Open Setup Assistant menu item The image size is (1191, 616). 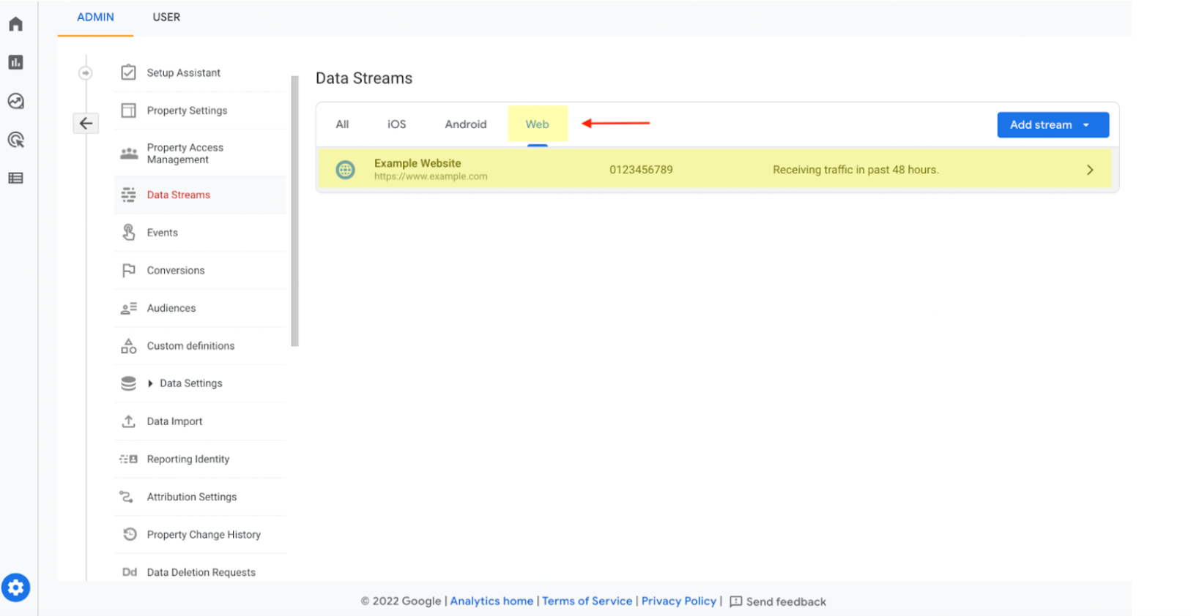tap(200, 72)
